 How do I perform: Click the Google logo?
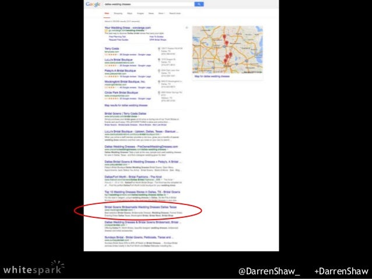(93, 4)
